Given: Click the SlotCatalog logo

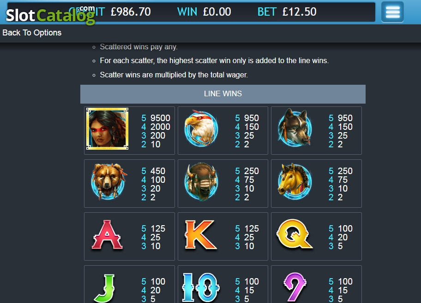Looking at the screenshot, I should coord(50,15).
